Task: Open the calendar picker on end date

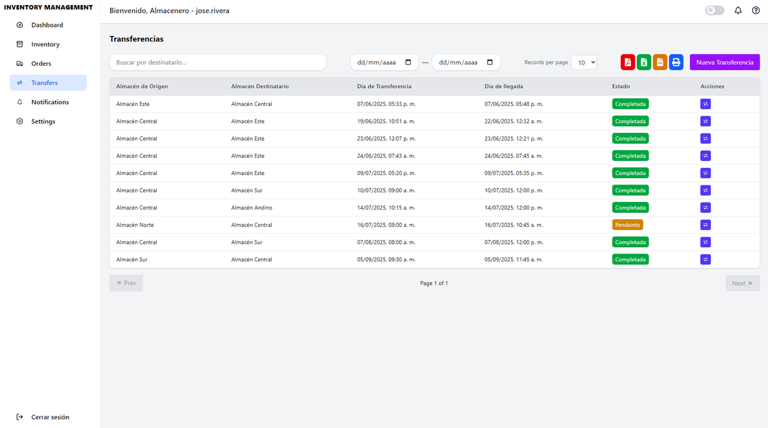Action: click(490, 62)
